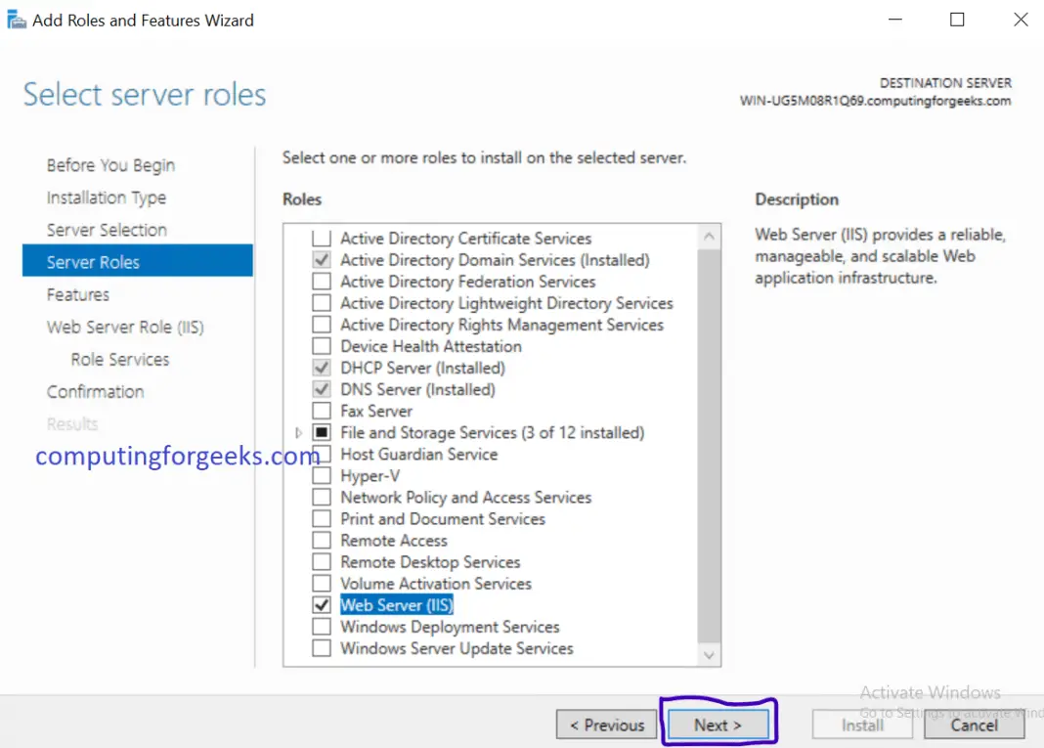Image resolution: width=1044 pixels, height=748 pixels.
Task: Switch to the Confirmation step
Action: coord(95,391)
